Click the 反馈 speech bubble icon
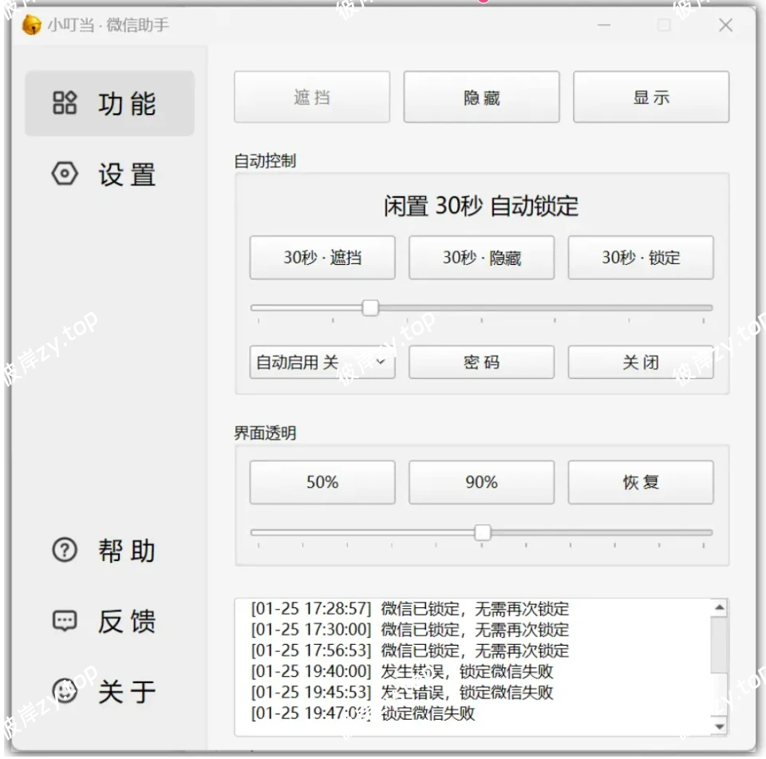 coord(64,622)
